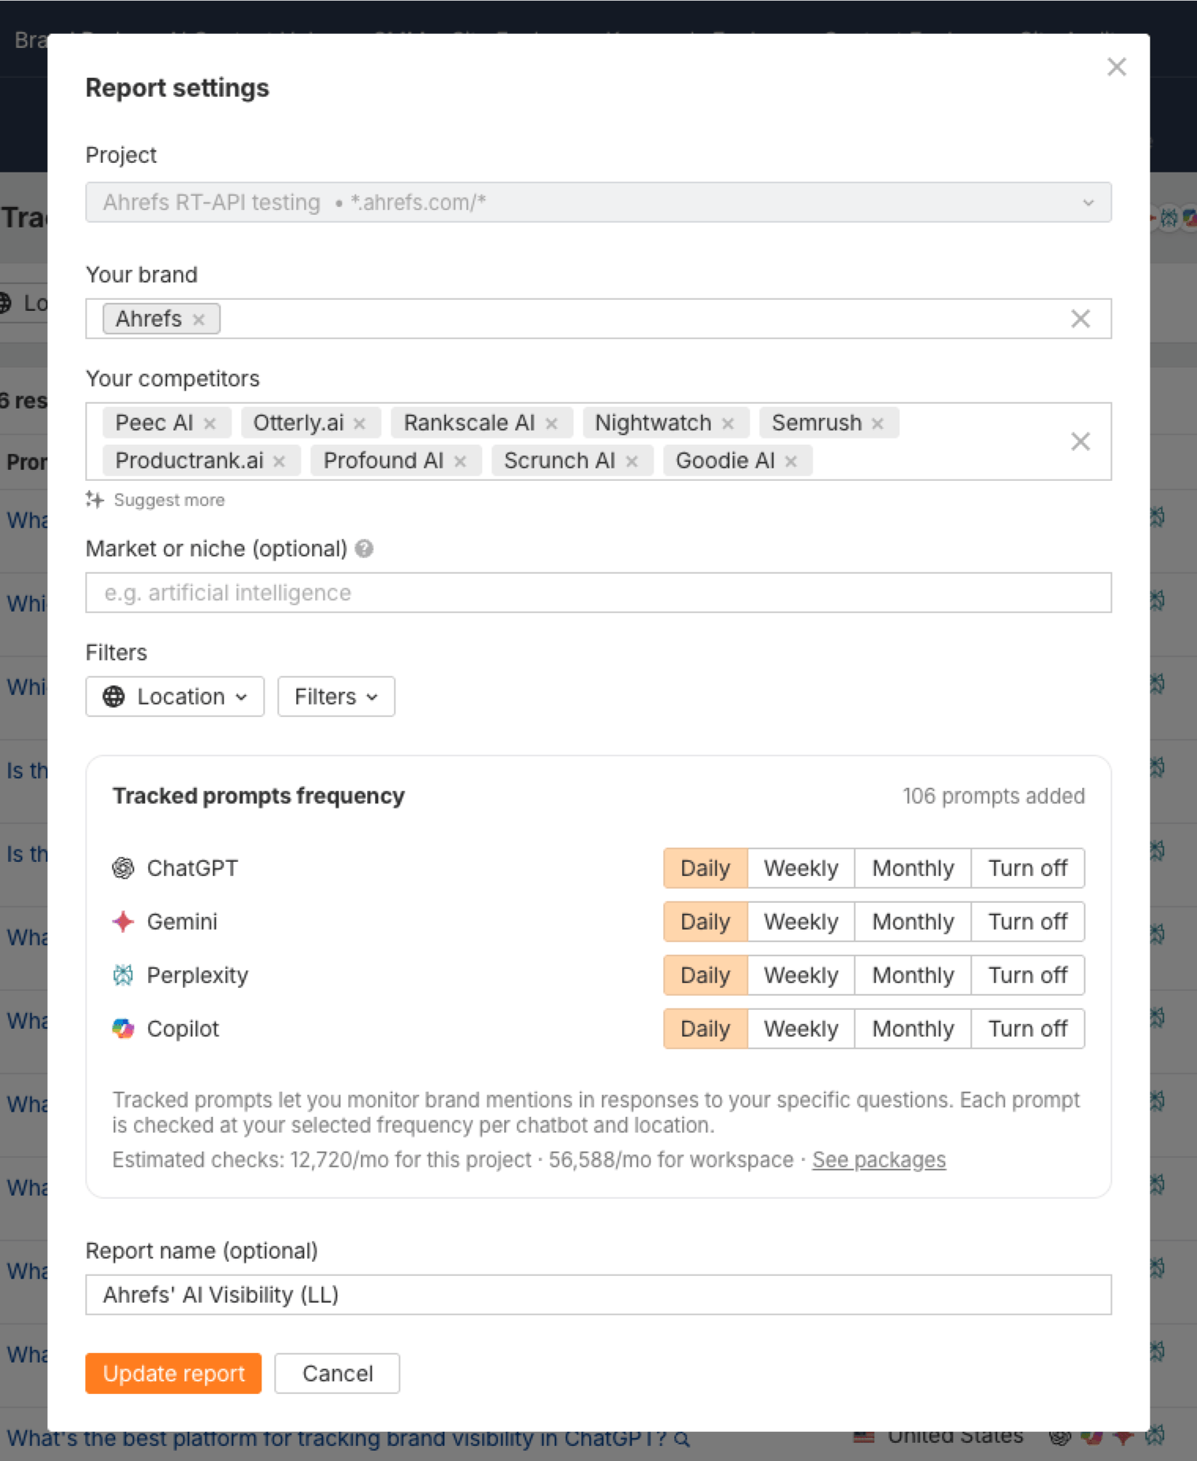Click the Update report button
The image size is (1197, 1461).
click(x=173, y=1374)
